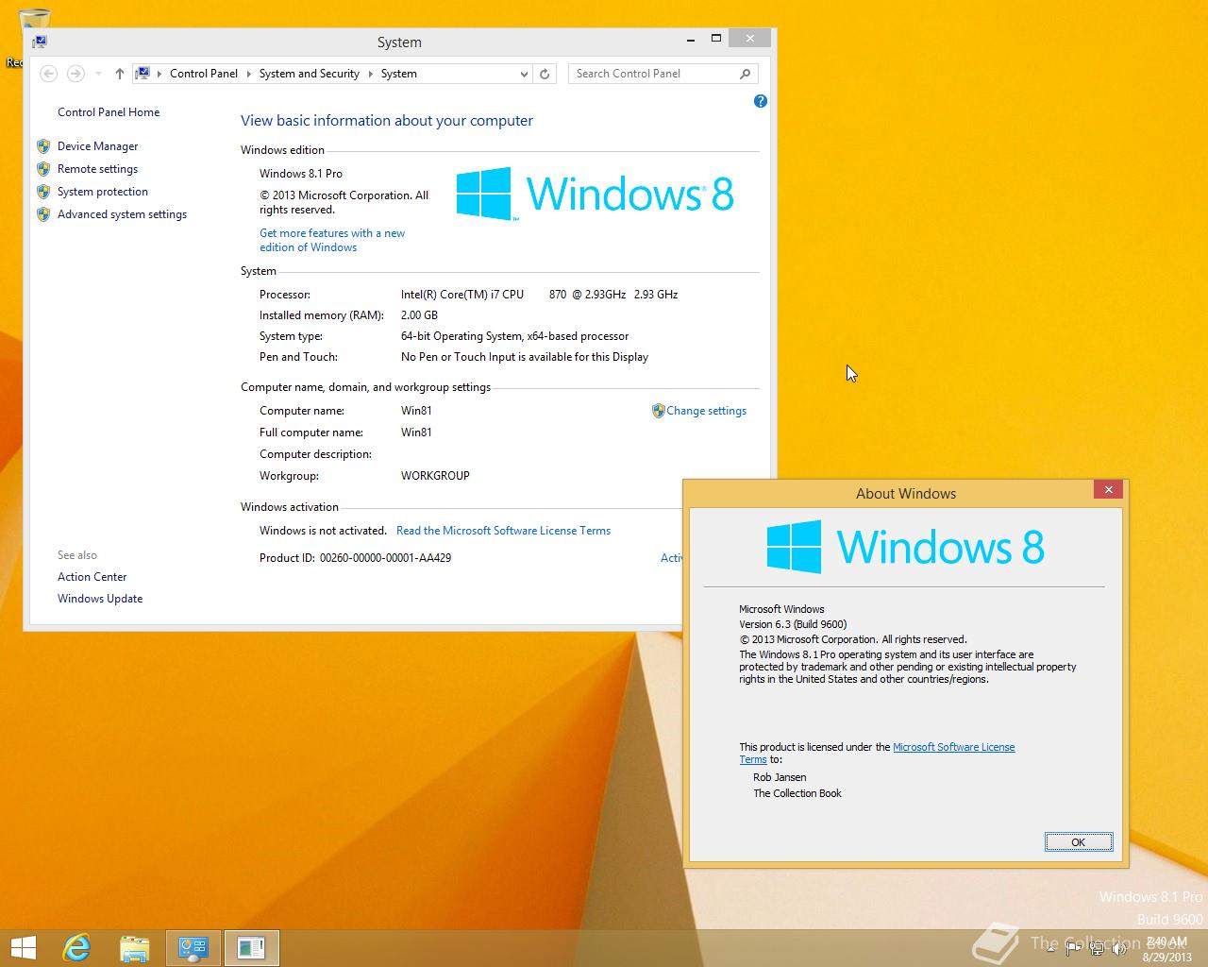Minimize the System window
The height and width of the screenshot is (967, 1208).
pyautogui.click(x=692, y=39)
